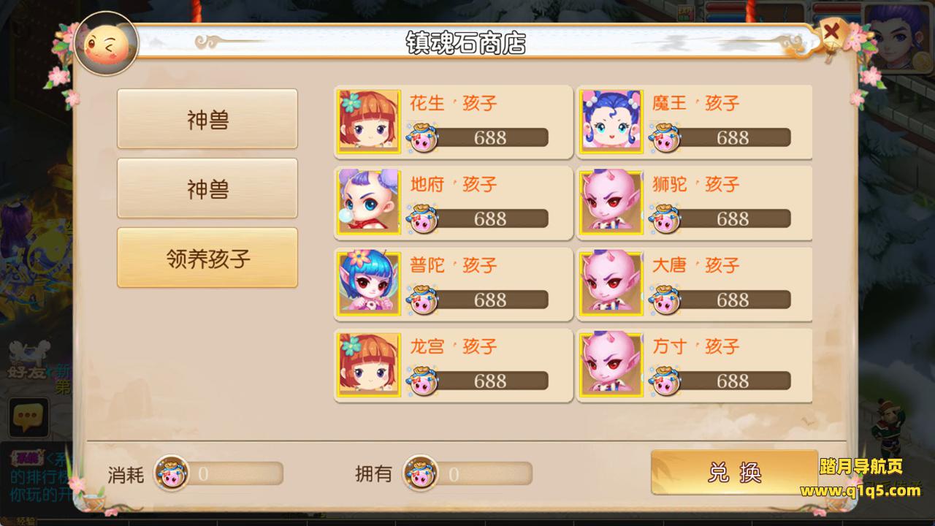The width and height of the screenshot is (935, 526).
Task: Switch to the first 神兽 tab
Action: click(x=207, y=119)
